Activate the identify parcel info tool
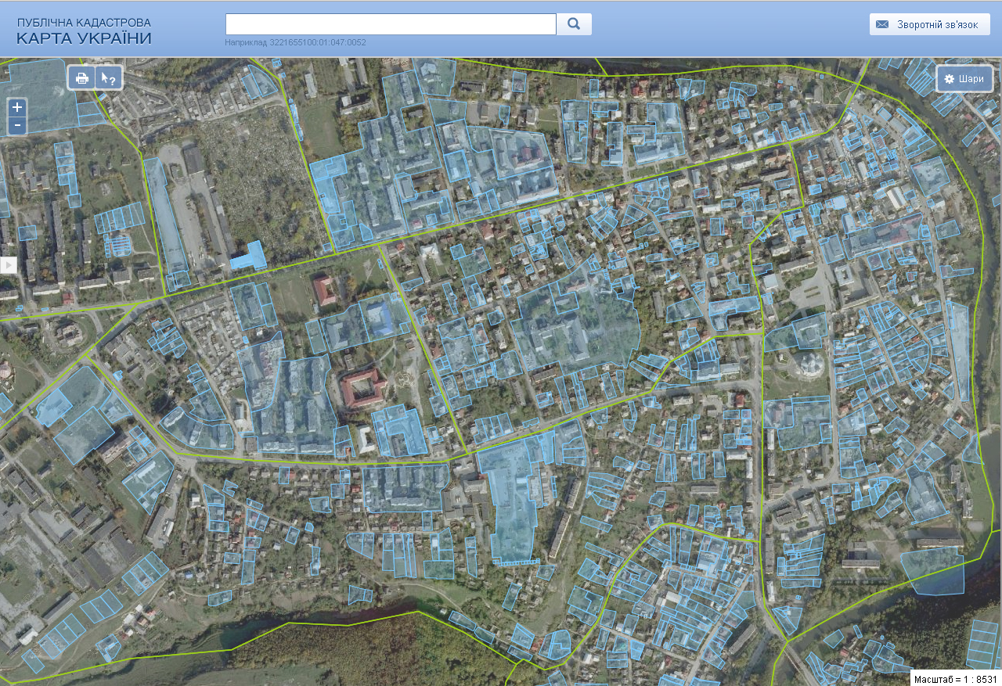Screen dimensions: 1002x686 (108, 78)
